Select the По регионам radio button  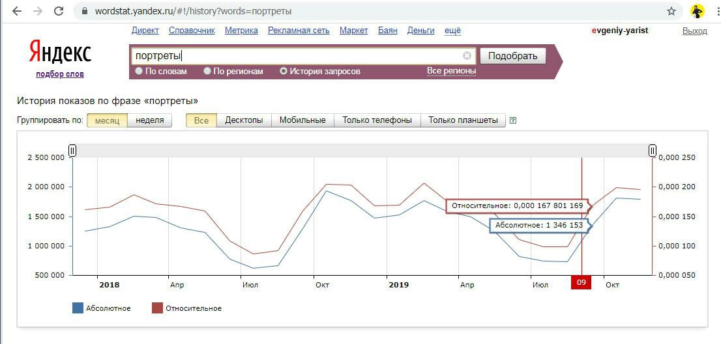pos(207,71)
